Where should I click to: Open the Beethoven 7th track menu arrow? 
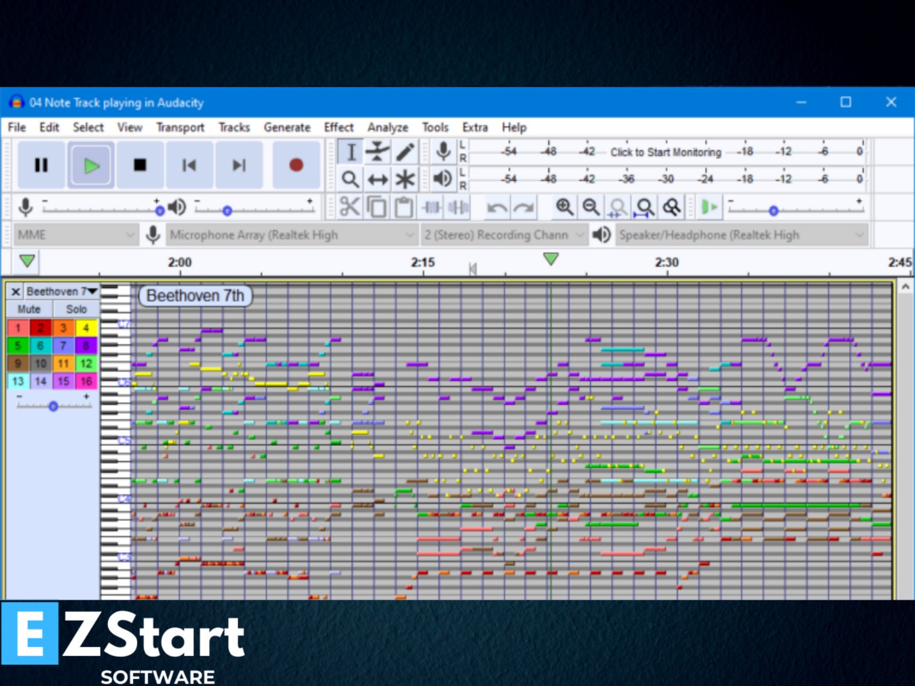pos(91,291)
